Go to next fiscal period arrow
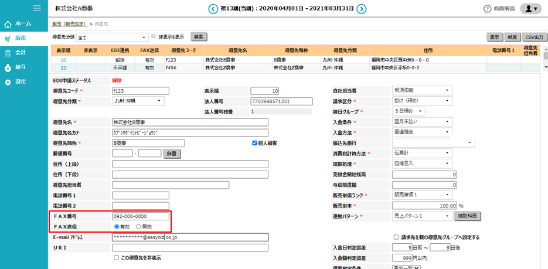 362,9
